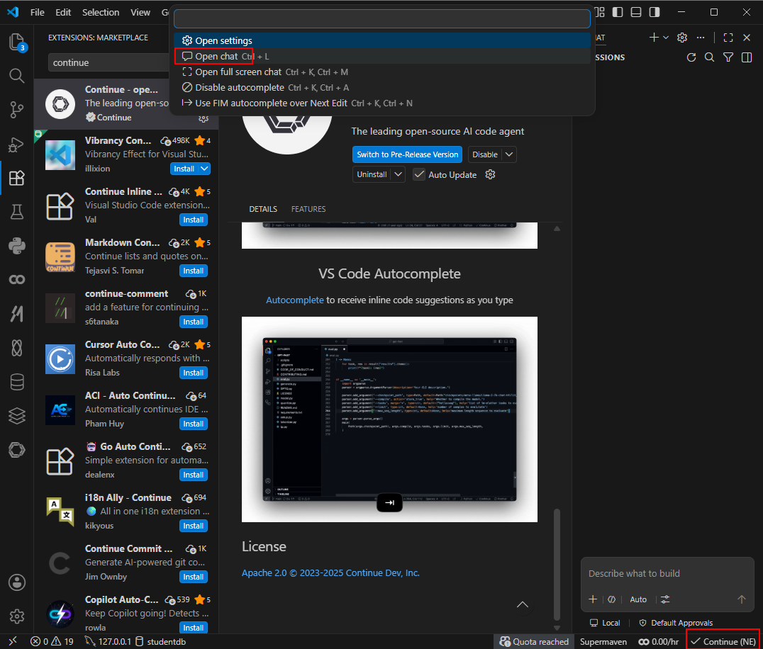Click the configure tools icon in chat input

665,599
